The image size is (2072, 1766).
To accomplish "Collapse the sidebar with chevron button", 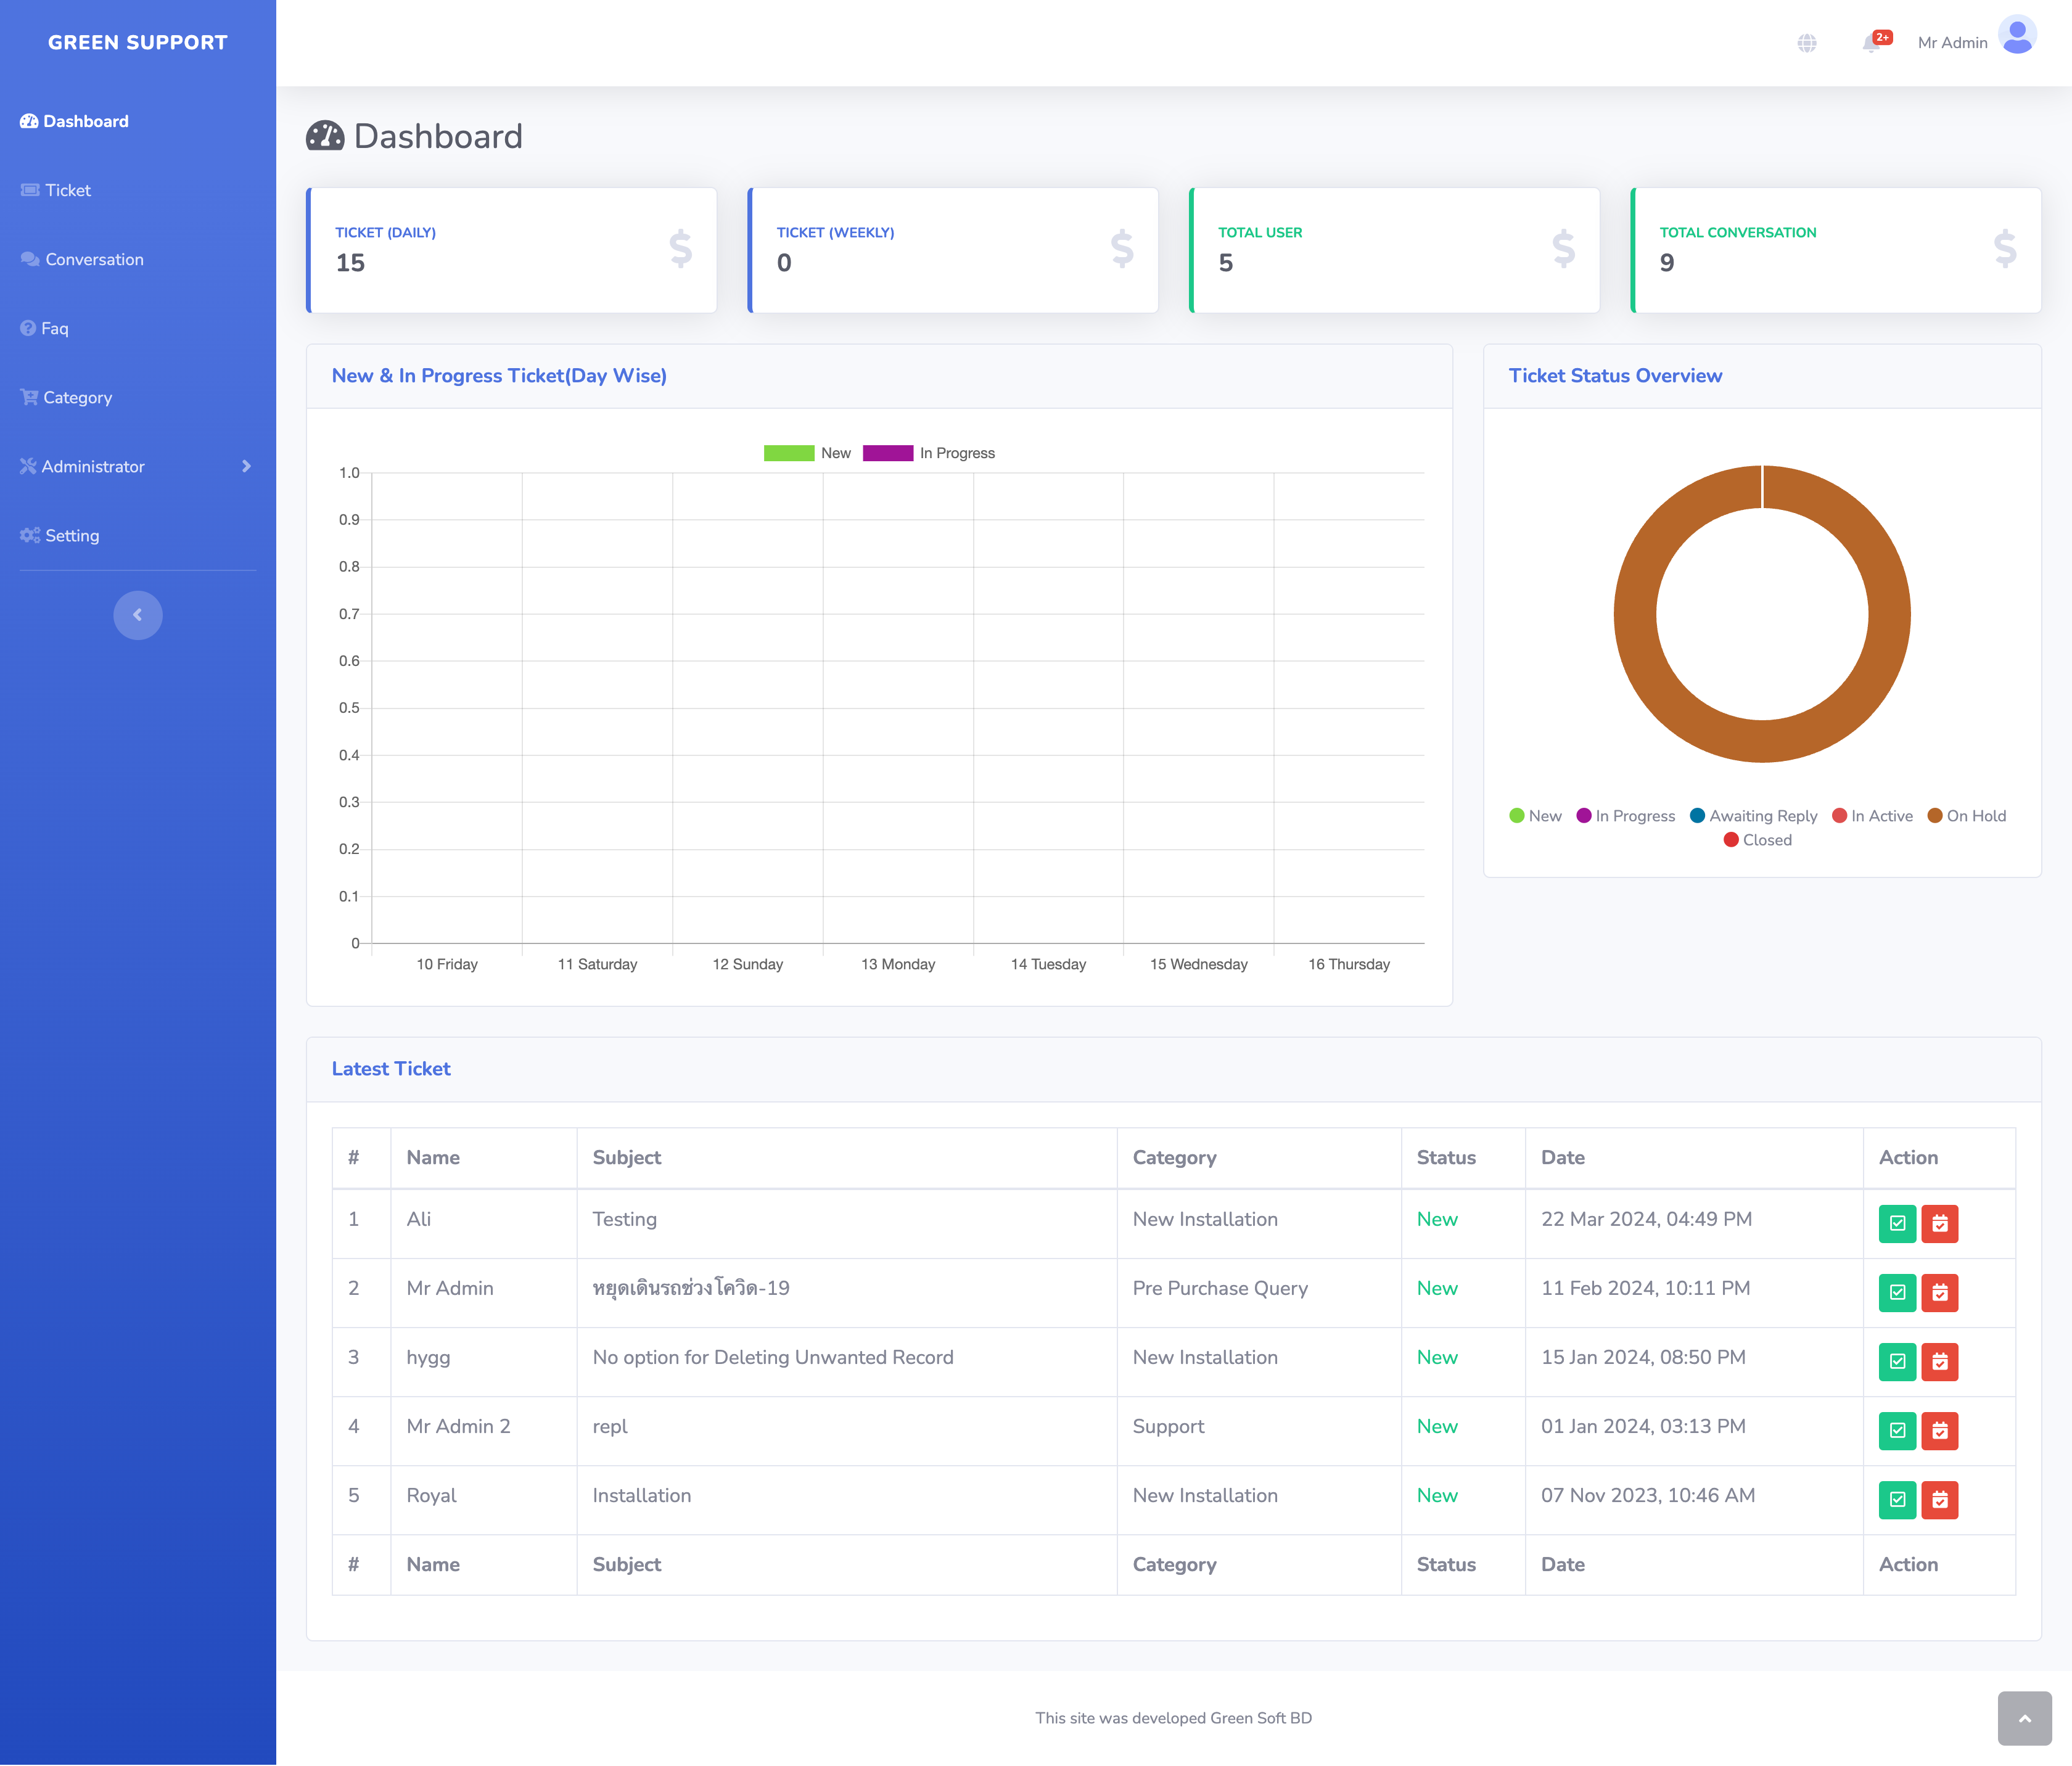I will (137, 615).
